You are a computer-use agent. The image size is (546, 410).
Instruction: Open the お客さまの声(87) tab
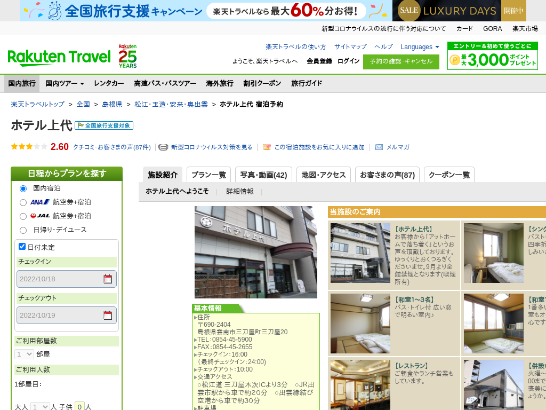(x=387, y=175)
